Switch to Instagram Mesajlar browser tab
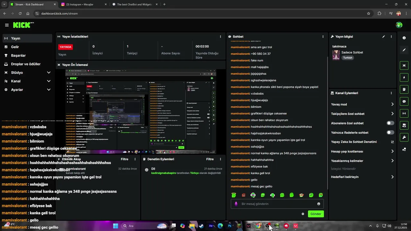 [83, 4]
